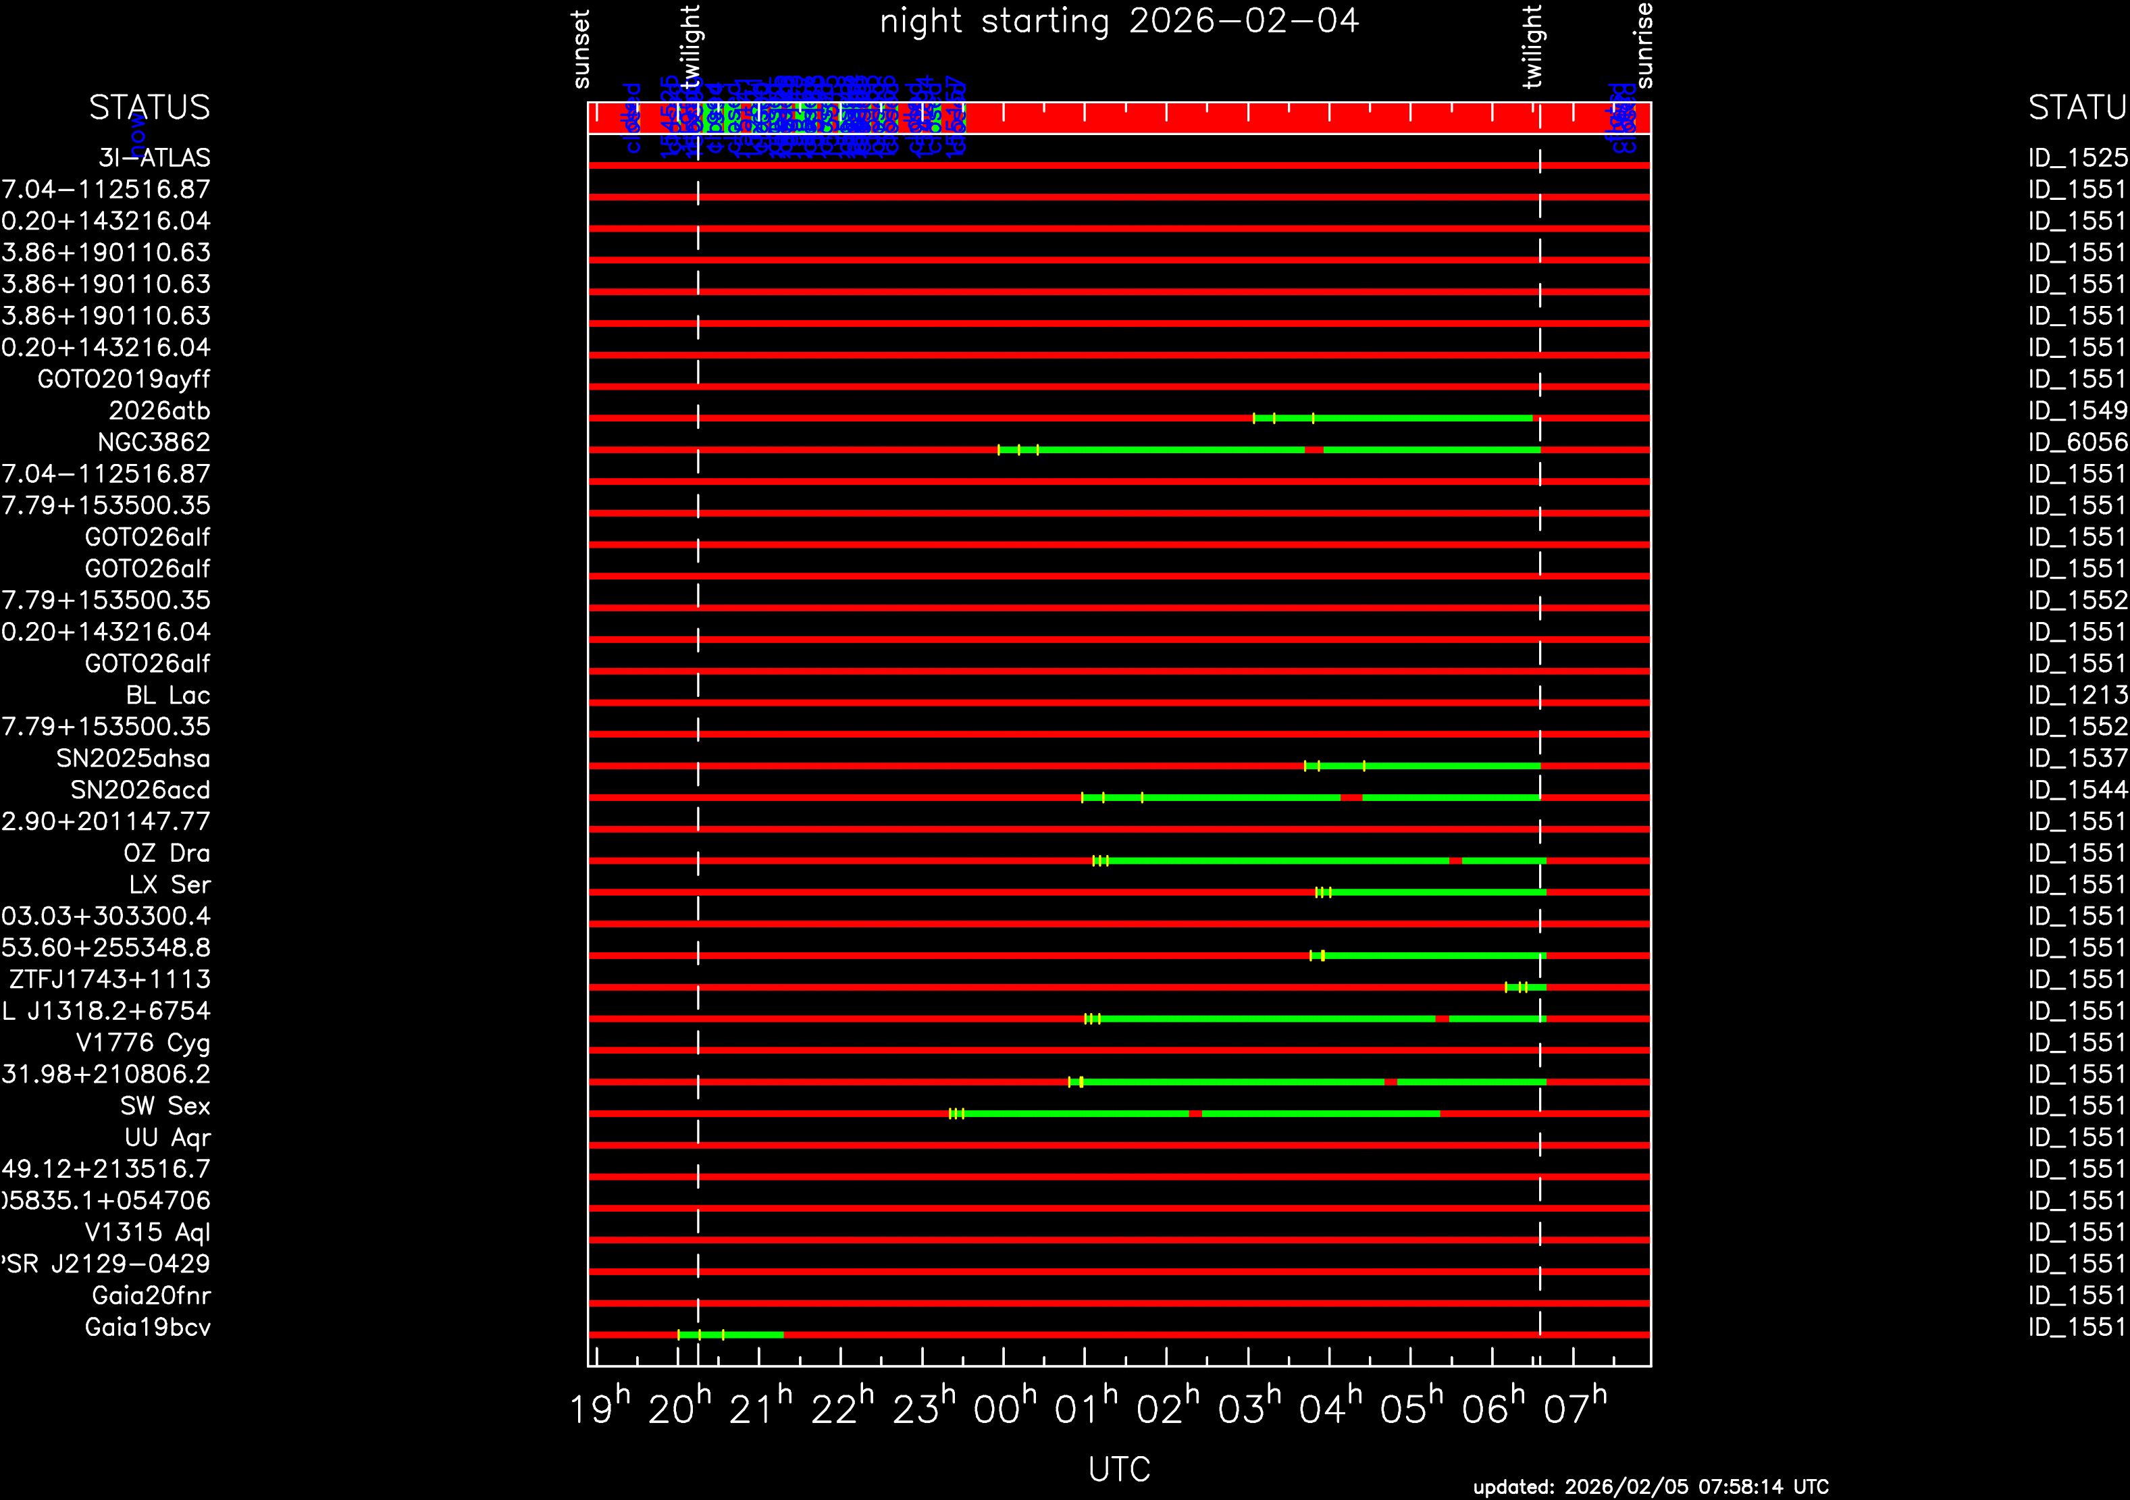The height and width of the screenshot is (1500, 2130).
Task: Click the ID_1213 identifier for BL Lac
Action: click(2077, 696)
